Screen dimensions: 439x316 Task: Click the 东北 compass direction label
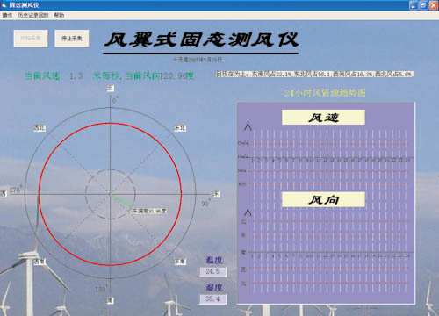(x=180, y=128)
